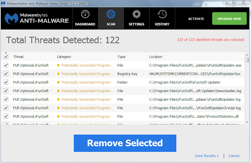Viewport: 251px width, 163px height.
Task: Open the History clock icon
Action: tap(162, 14)
